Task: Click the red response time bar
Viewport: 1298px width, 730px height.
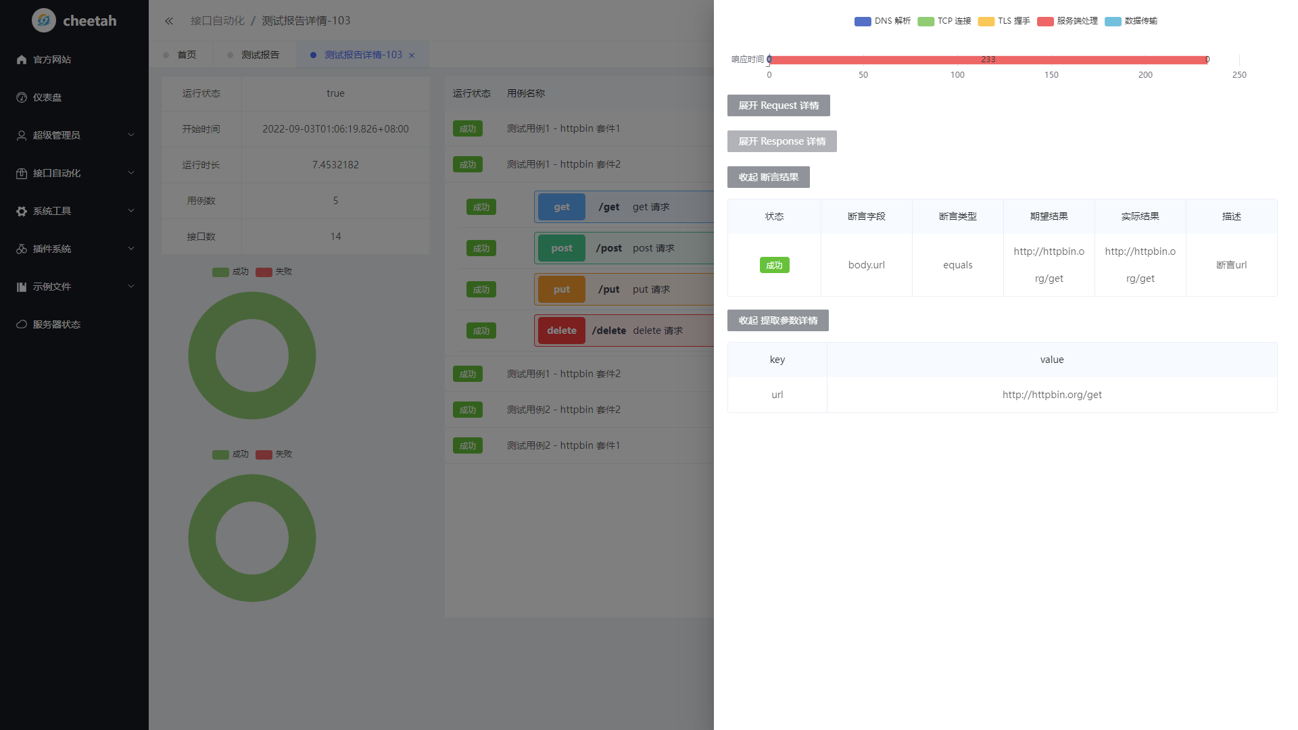Action: click(987, 59)
